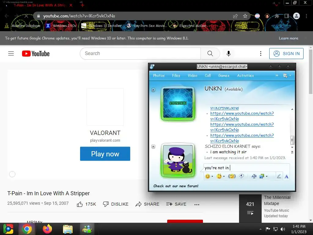The width and height of the screenshot is (313, 235).
Task: Open dropdown next to wink icon
Action: click(x=224, y=177)
